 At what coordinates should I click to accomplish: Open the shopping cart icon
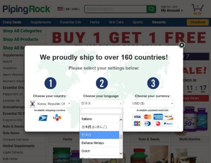(x=197, y=8)
